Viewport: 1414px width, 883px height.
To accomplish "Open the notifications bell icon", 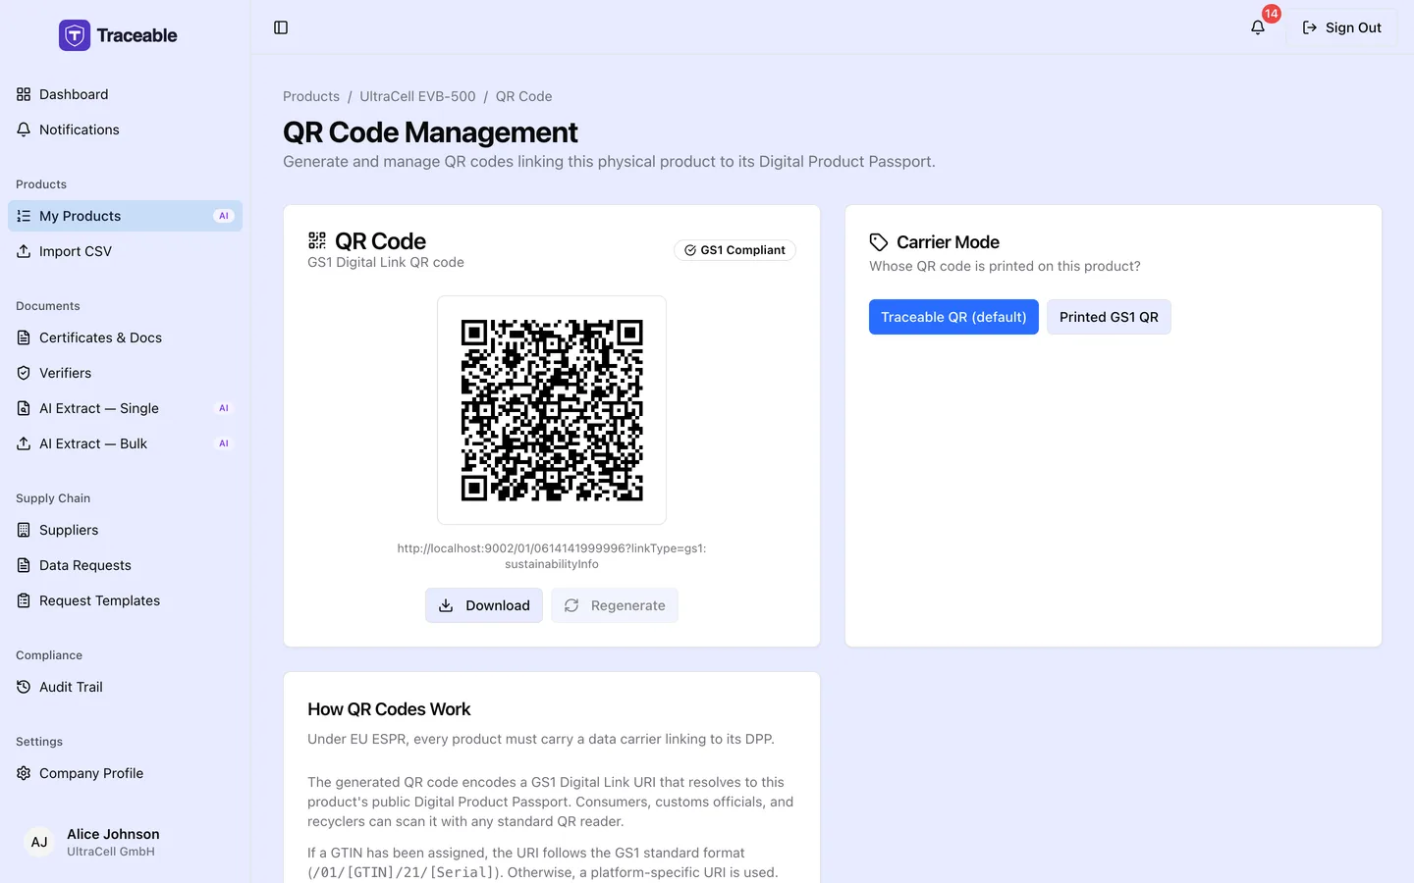I will pyautogui.click(x=1258, y=27).
